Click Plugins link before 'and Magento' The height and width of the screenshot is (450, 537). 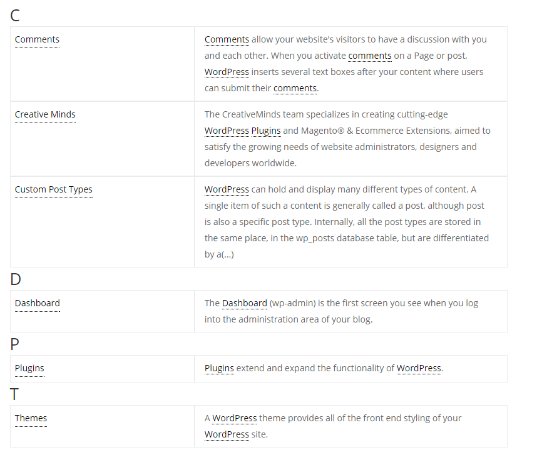click(x=266, y=131)
